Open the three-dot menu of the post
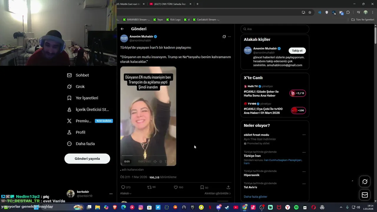 coord(229,37)
